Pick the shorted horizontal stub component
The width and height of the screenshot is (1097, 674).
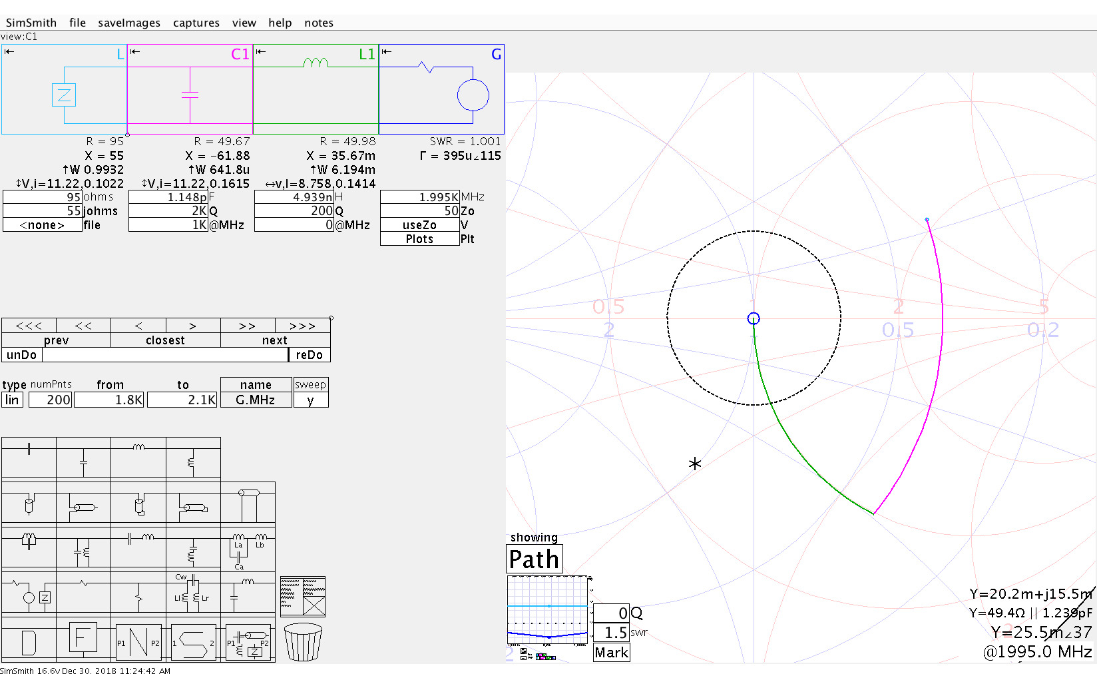click(x=193, y=503)
